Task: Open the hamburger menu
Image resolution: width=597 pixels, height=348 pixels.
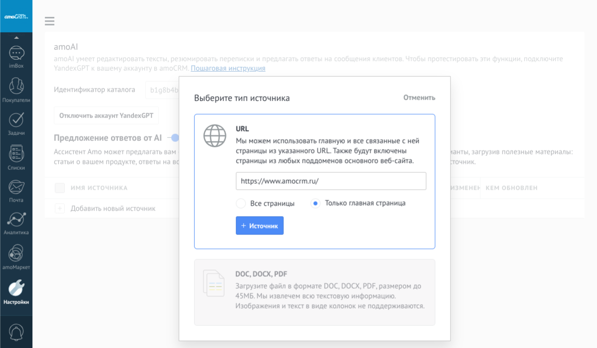Action: 49,21
